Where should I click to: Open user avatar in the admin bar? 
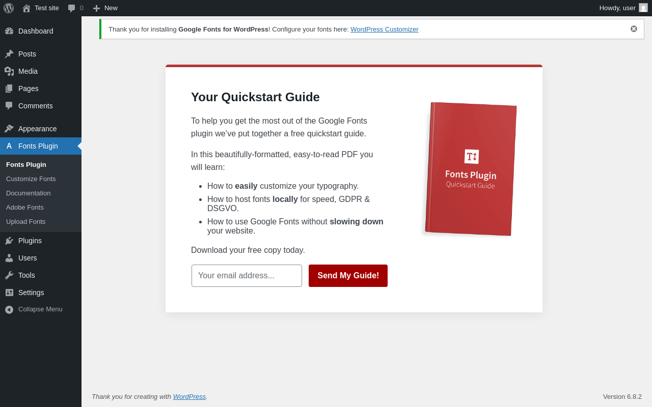pos(643,8)
